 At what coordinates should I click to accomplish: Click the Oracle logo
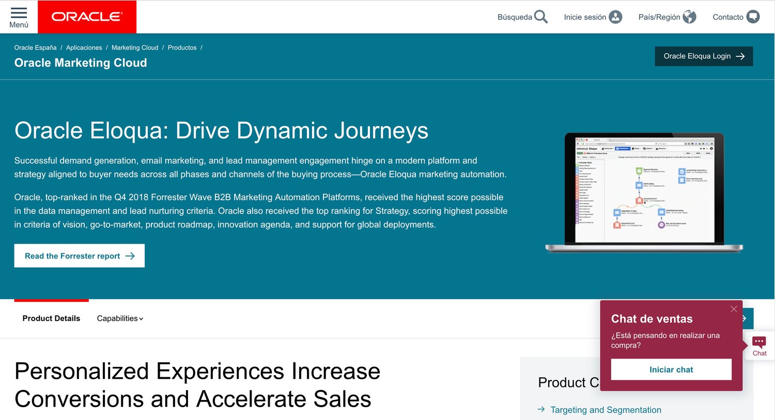click(87, 17)
